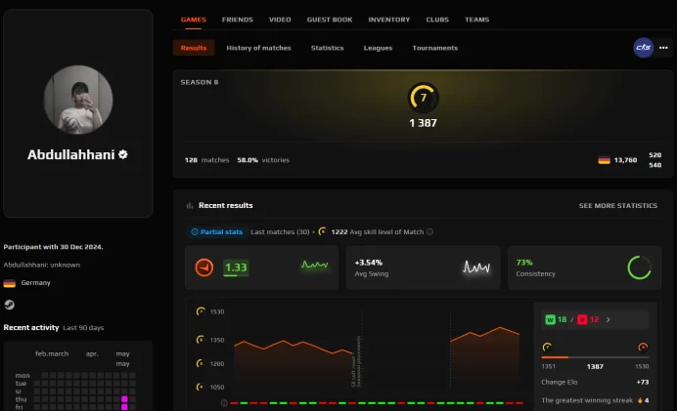The image size is (677, 411).
Task: Click the Germany flag in sidebar
Action: click(x=10, y=283)
